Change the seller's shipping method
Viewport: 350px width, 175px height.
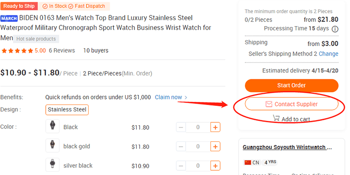click(x=329, y=54)
